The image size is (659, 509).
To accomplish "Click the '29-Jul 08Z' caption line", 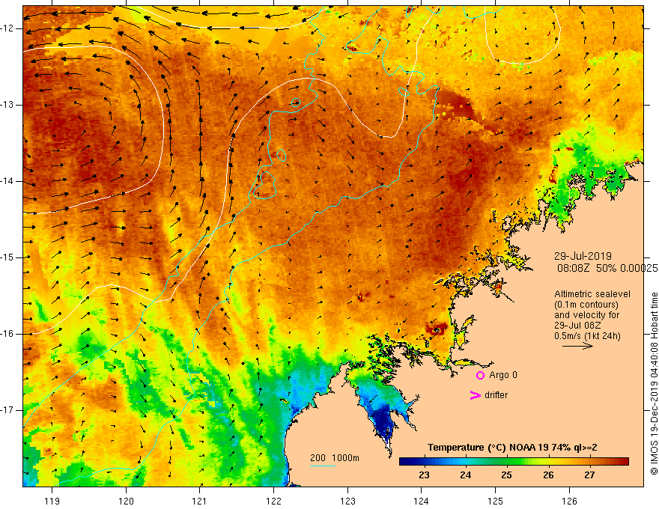I will click(x=577, y=326).
